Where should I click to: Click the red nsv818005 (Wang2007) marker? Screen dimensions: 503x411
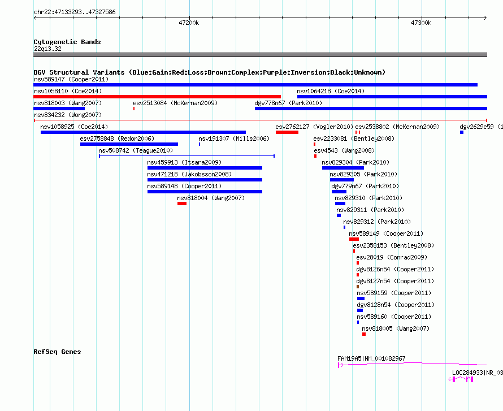364,334
